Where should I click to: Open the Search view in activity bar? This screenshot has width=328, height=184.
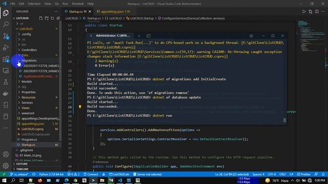[6, 25]
